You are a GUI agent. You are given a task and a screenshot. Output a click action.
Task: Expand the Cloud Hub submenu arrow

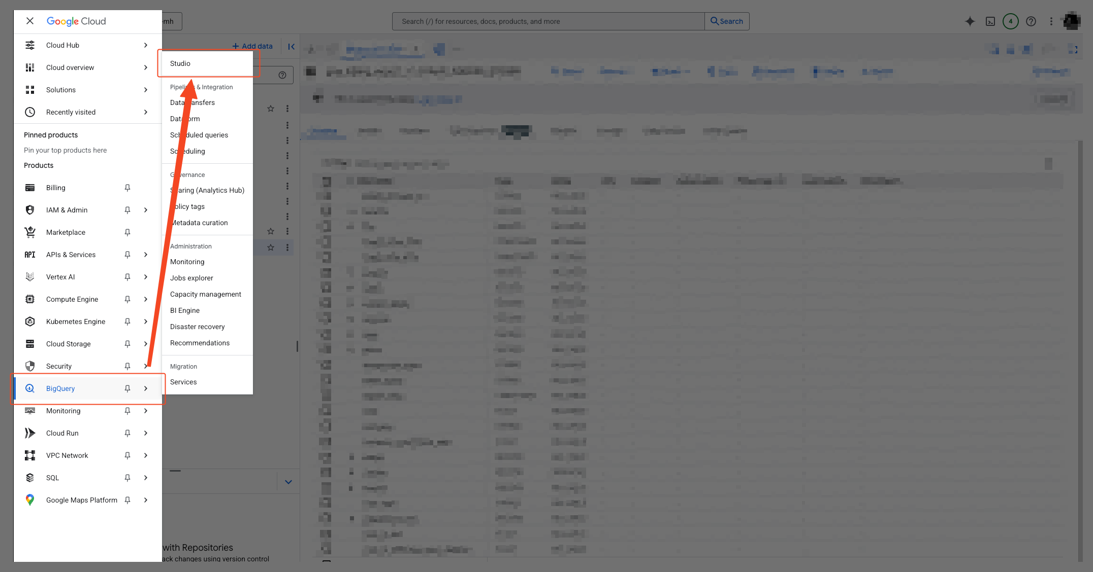146,45
